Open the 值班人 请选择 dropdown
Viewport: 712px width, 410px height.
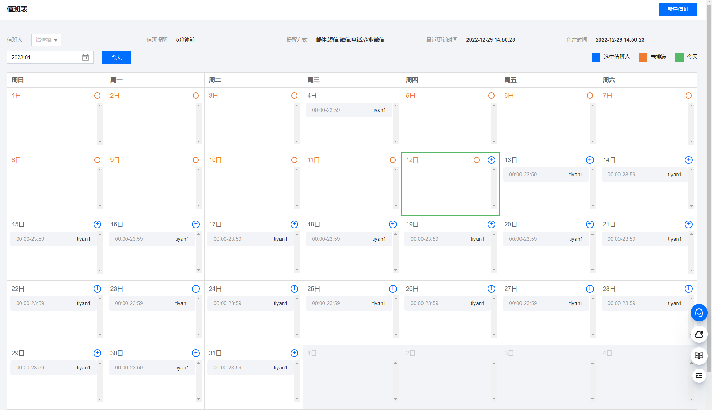pyautogui.click(x=46, y=40)
